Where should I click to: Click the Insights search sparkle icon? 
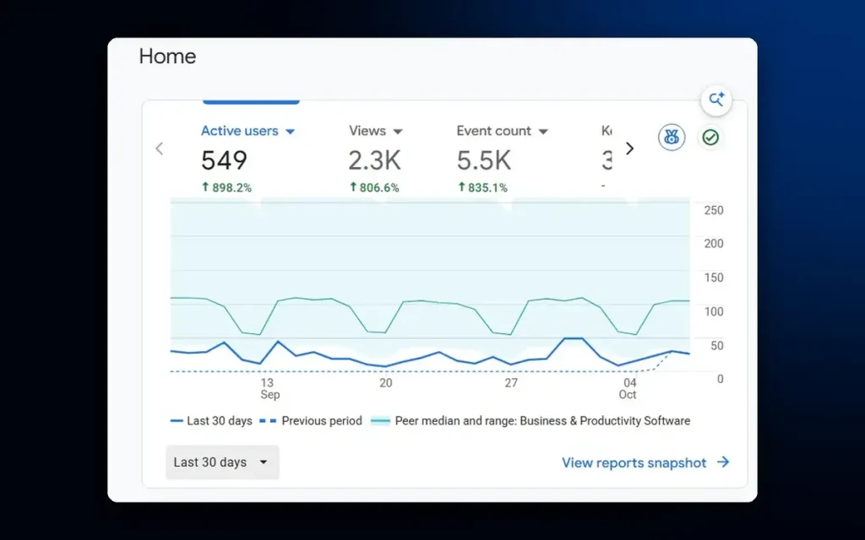[716, 100]
